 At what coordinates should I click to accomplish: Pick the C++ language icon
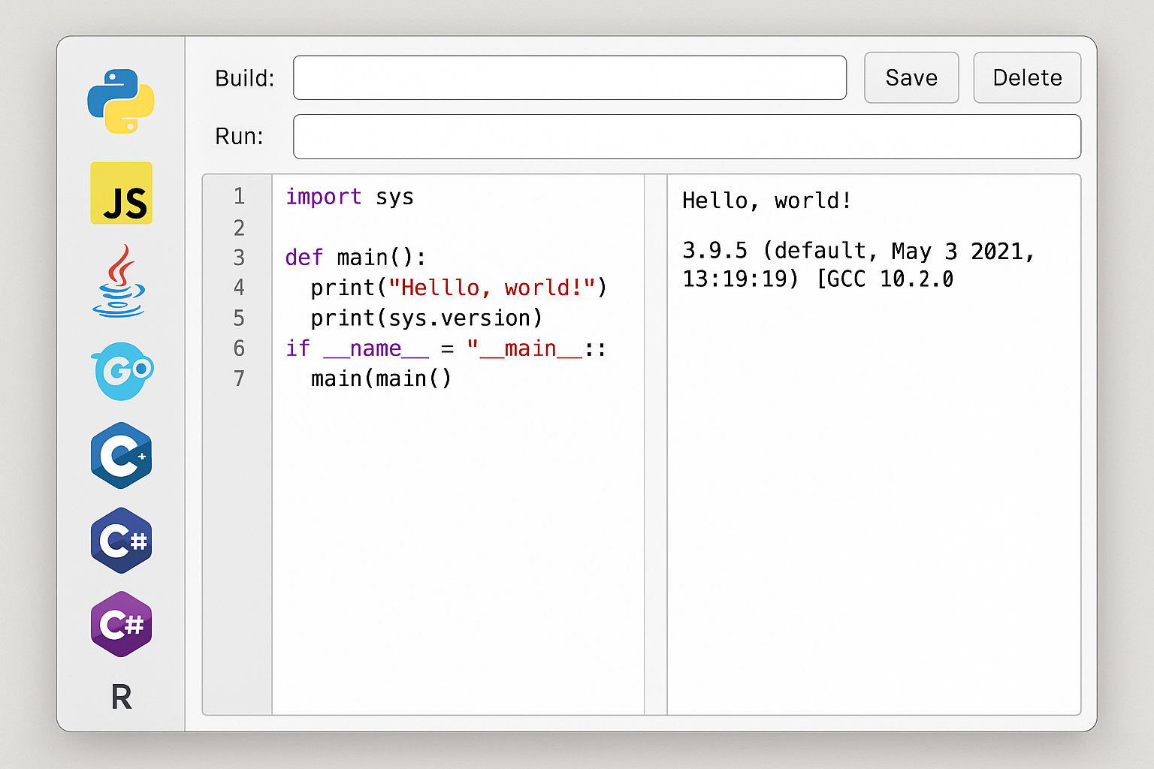pyautogui.click(x=120, y=457)
